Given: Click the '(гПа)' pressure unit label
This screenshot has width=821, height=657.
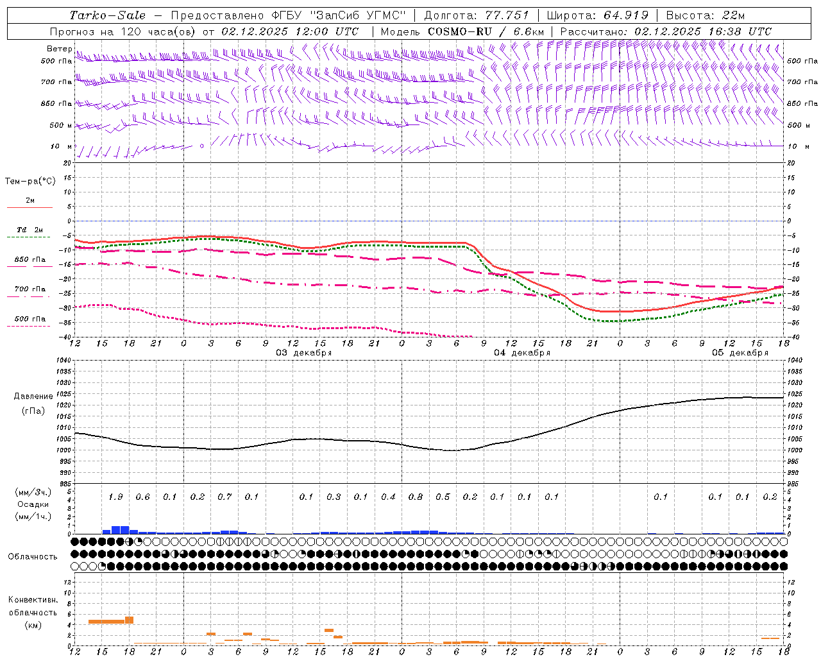Looking at the screenshot, I should click(x=33, y=411).
